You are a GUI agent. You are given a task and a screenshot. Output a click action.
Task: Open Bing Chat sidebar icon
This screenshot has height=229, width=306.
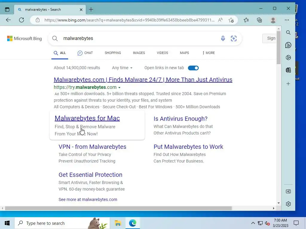[288, 45]
